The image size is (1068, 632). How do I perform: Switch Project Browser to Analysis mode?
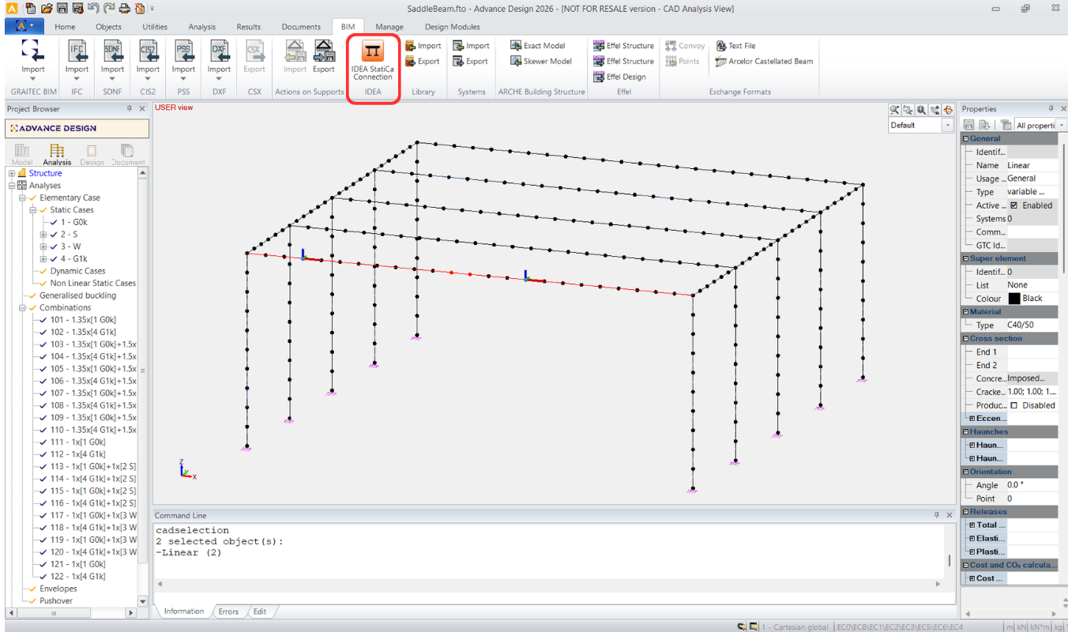[x=57, y=154]
